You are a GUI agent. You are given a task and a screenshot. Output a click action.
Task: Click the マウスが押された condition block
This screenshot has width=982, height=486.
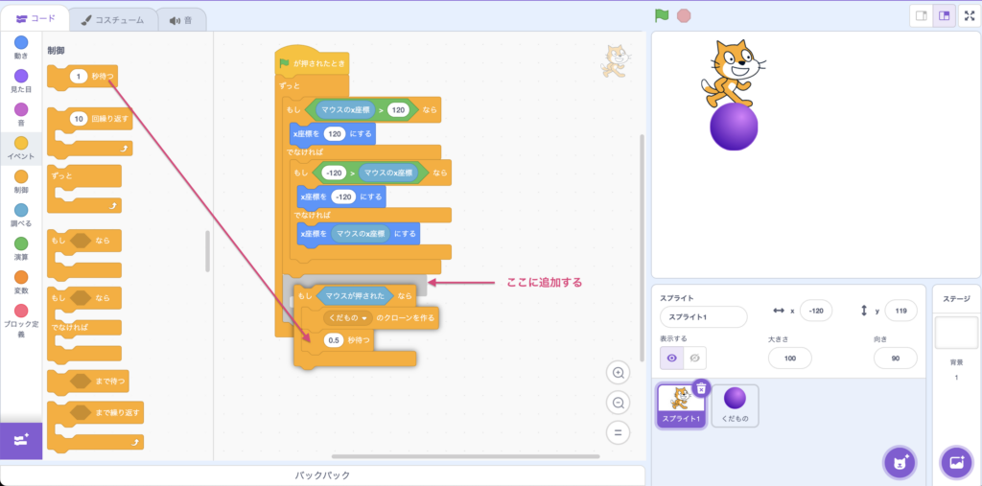355,295
